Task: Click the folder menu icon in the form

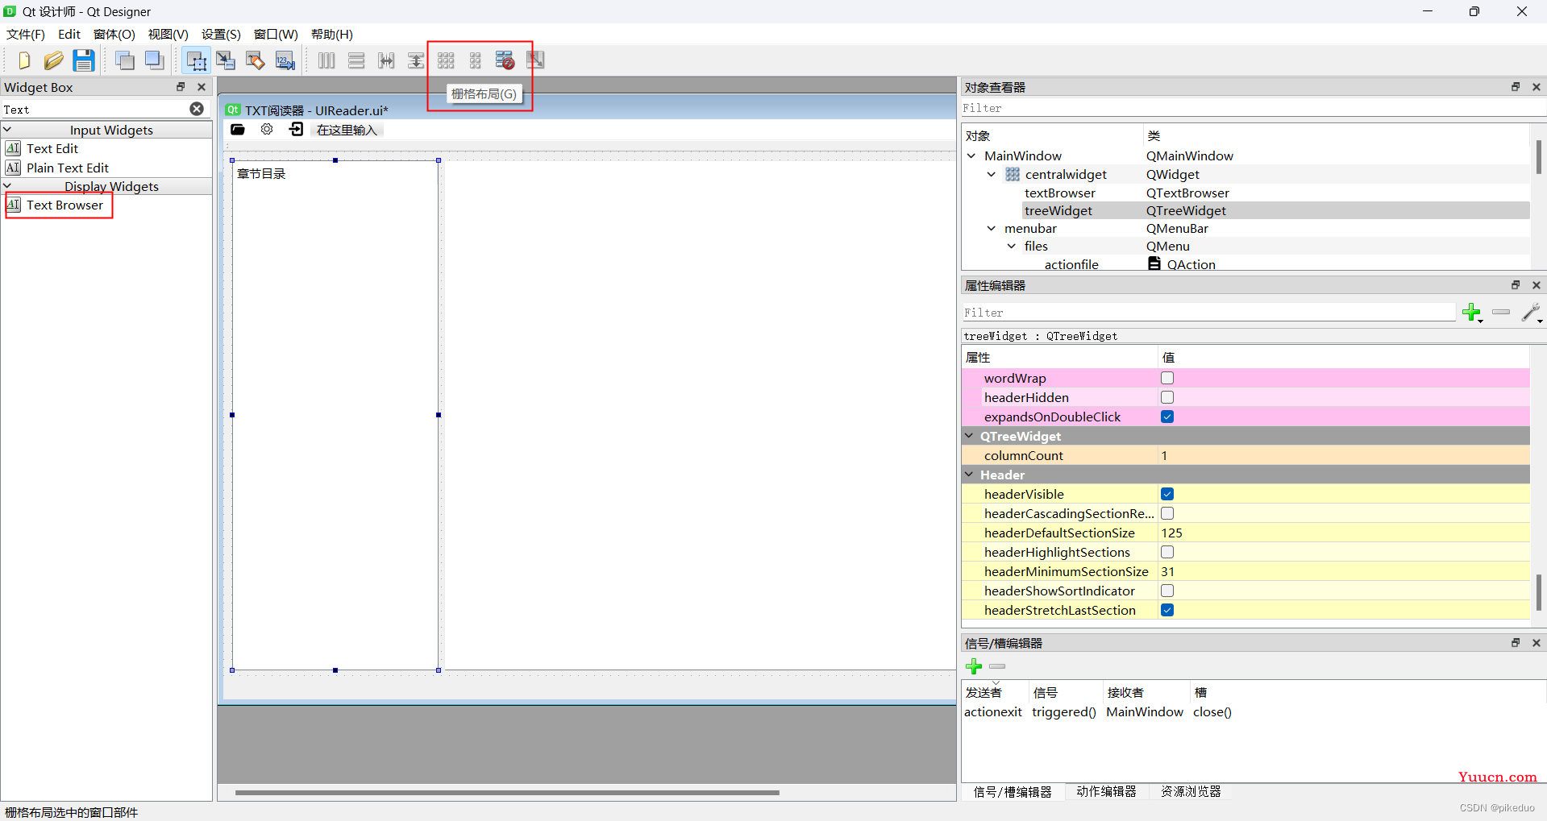Action: (238, 130)
